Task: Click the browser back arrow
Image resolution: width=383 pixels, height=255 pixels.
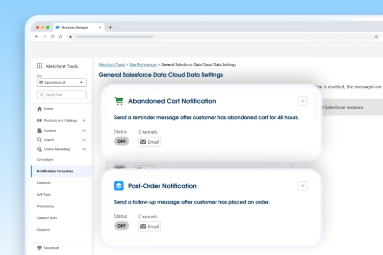Action: coord(37,37)
